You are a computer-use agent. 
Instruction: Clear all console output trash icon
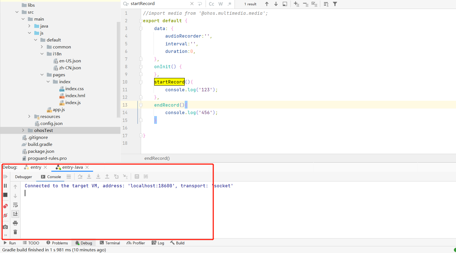(15, 232)
